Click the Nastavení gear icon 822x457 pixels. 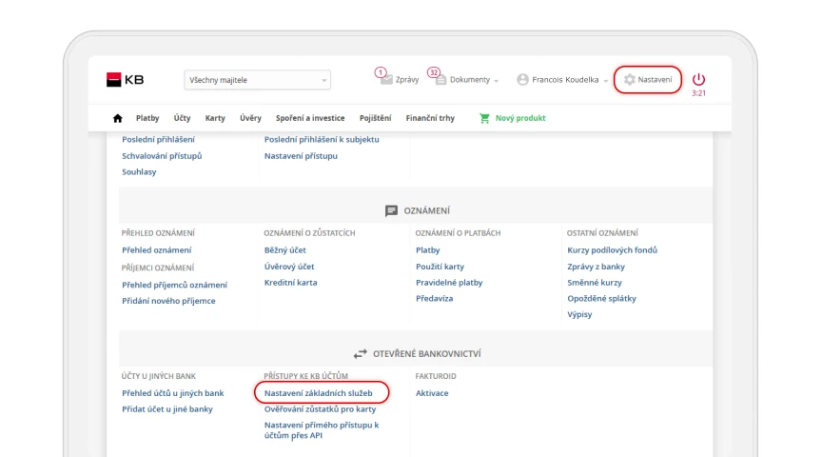tap(629, 80)
